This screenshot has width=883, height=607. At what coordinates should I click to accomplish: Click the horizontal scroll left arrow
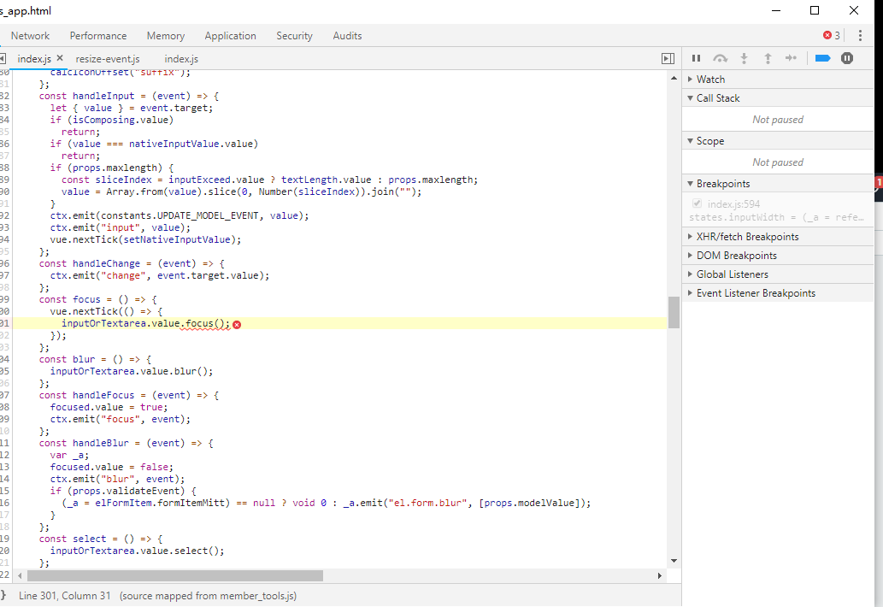(x=21, y=575)
